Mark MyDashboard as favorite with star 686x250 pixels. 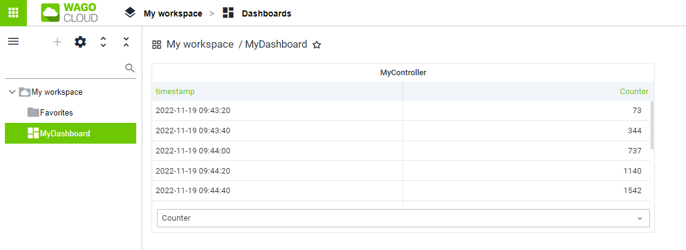317,45
